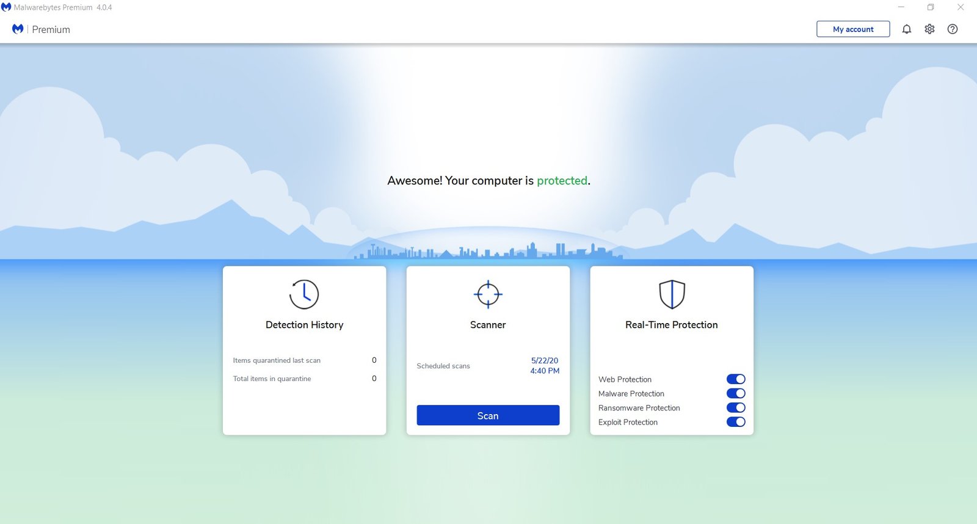Open the Real-Time Protection card title

(671, 325)
